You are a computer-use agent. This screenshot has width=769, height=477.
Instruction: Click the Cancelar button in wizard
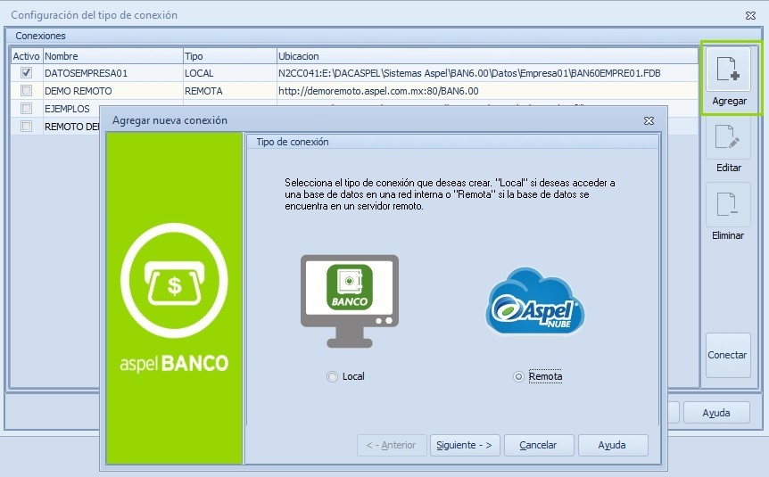tap(539, 445)
